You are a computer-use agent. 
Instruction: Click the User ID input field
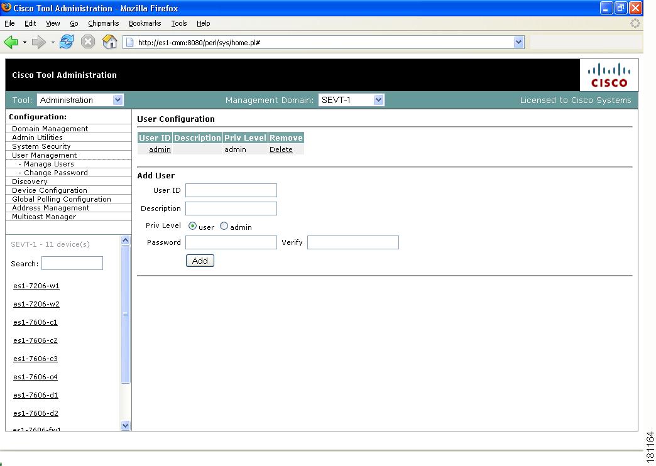click(x=231, y=190)
